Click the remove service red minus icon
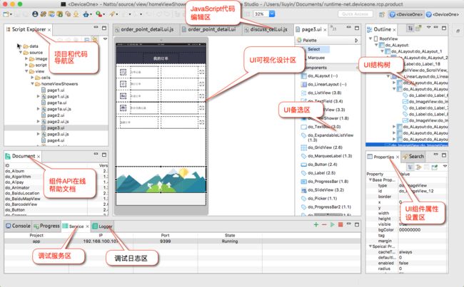 point(324,225)
